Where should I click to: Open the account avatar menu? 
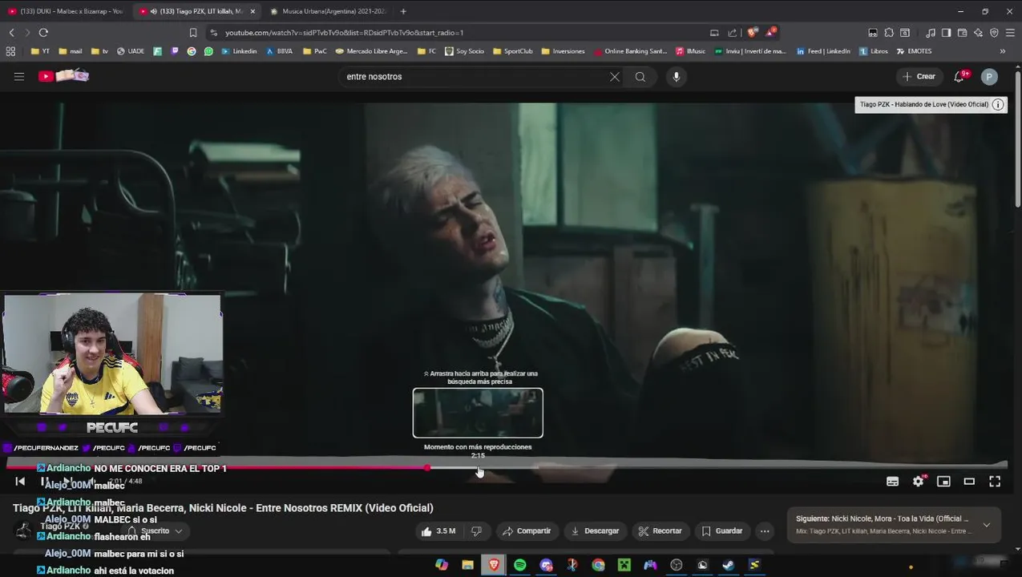click(x=989, y=77)
